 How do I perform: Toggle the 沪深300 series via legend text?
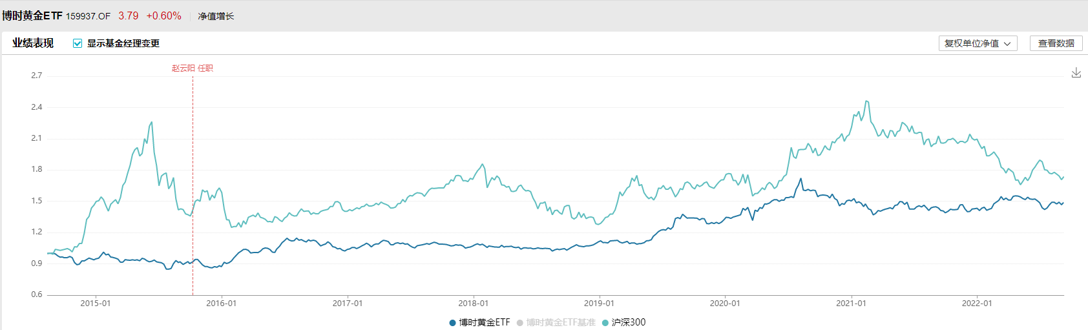click(628, 322)
